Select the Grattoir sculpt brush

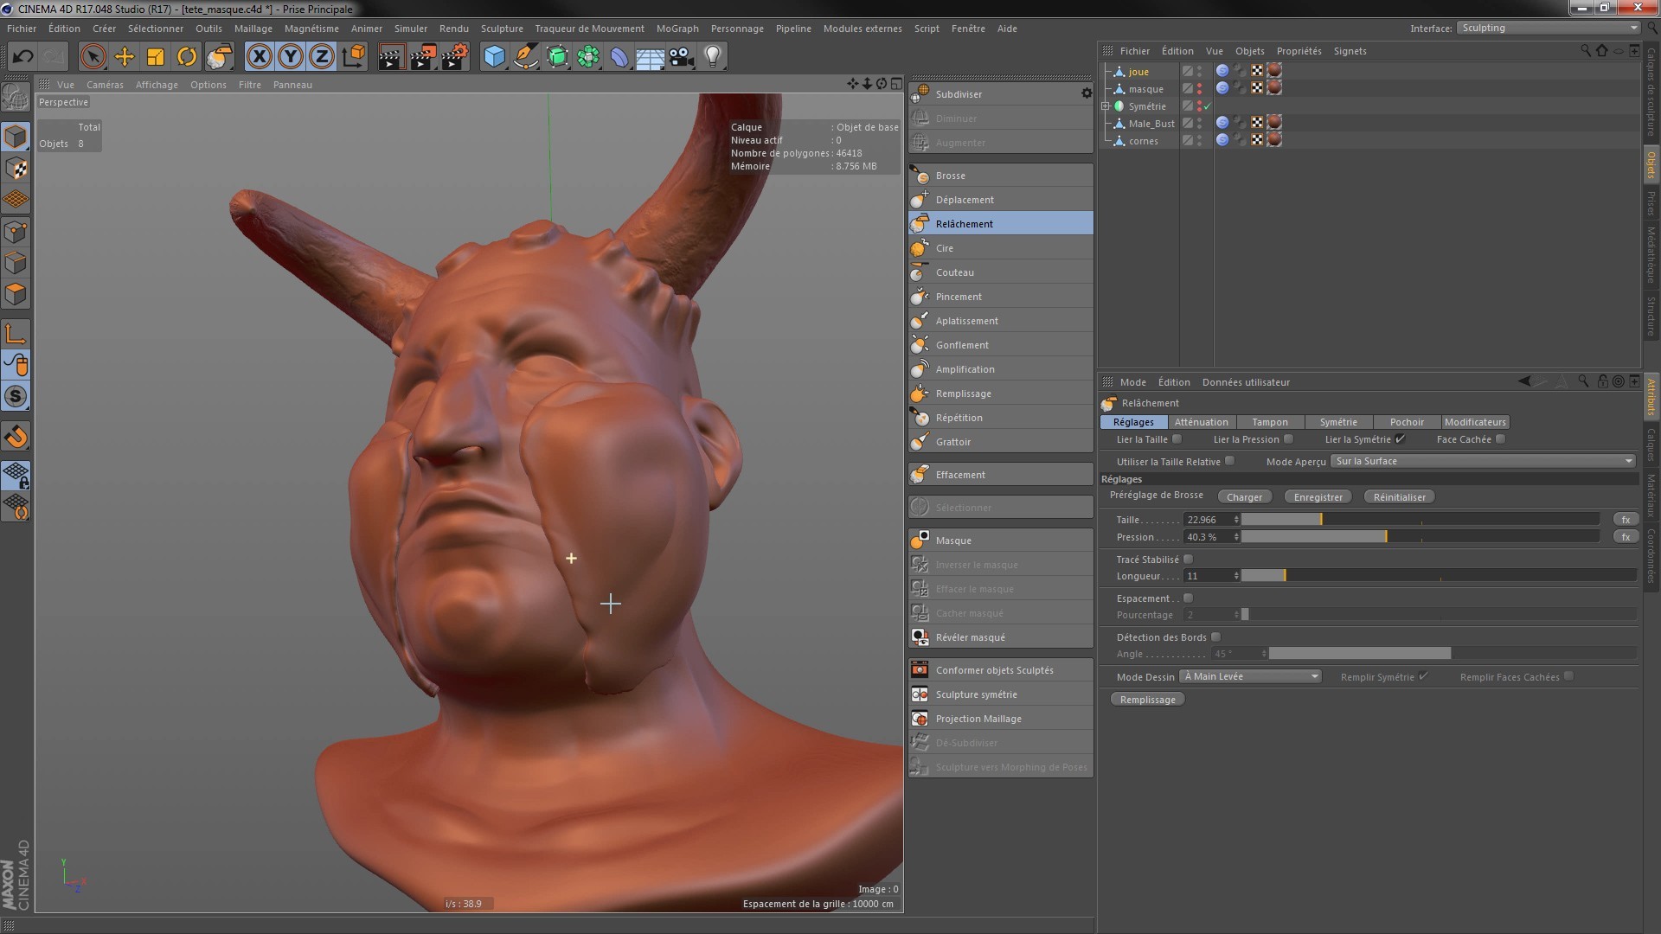[1001, 442]
